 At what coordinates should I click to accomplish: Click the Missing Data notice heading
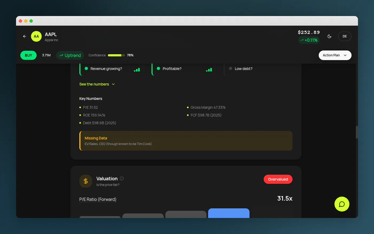[96, 138]
